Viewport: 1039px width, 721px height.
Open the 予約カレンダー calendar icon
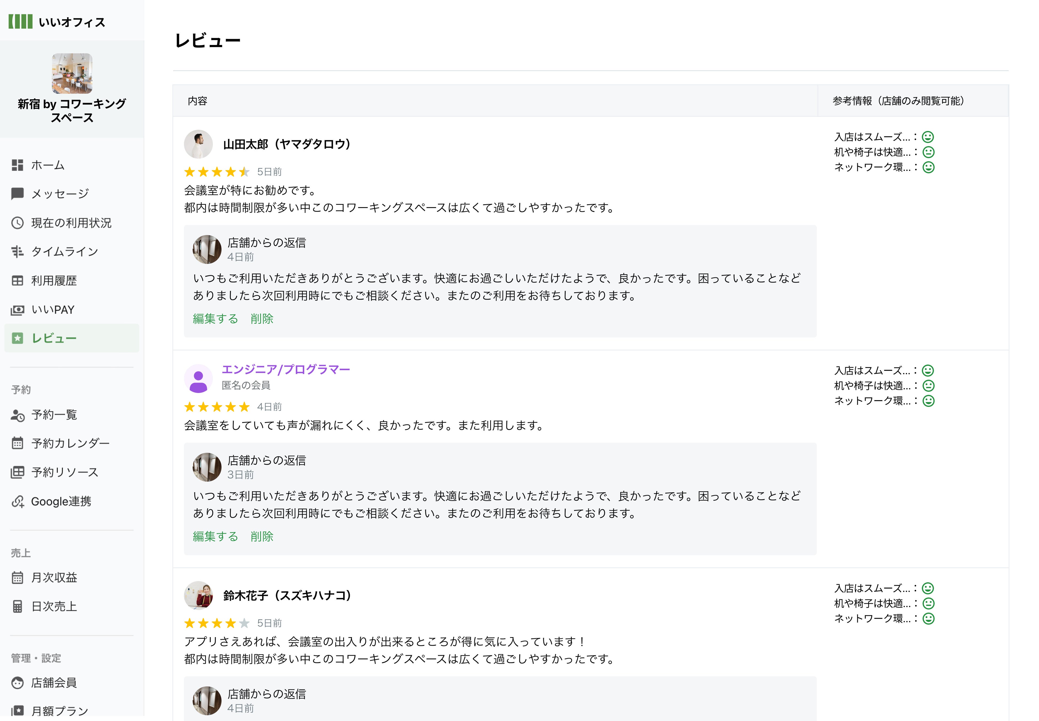point(17,443)
